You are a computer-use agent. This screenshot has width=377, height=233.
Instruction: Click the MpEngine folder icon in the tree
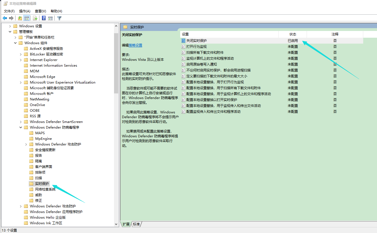click(31, 139)
